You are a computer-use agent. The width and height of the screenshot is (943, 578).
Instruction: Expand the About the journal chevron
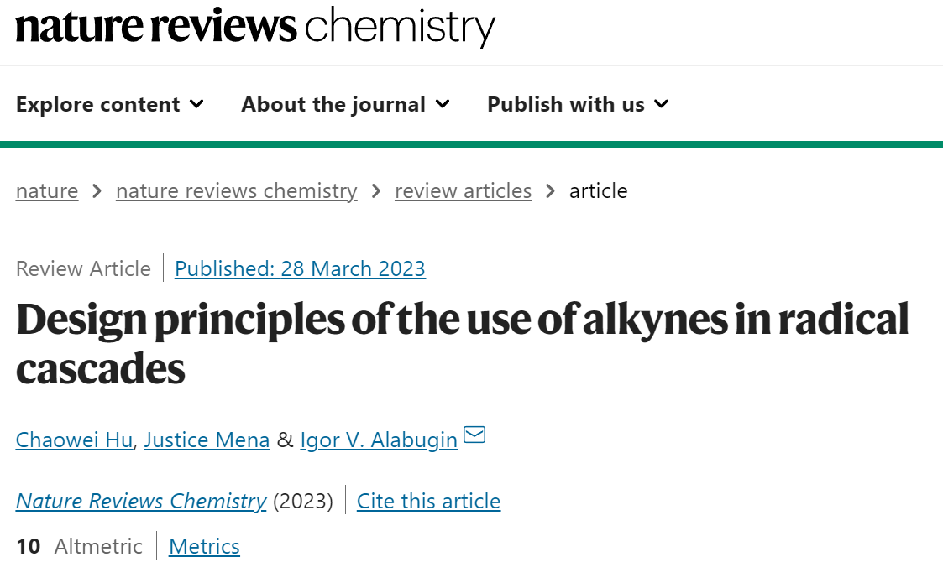click(x=443, y=104)
